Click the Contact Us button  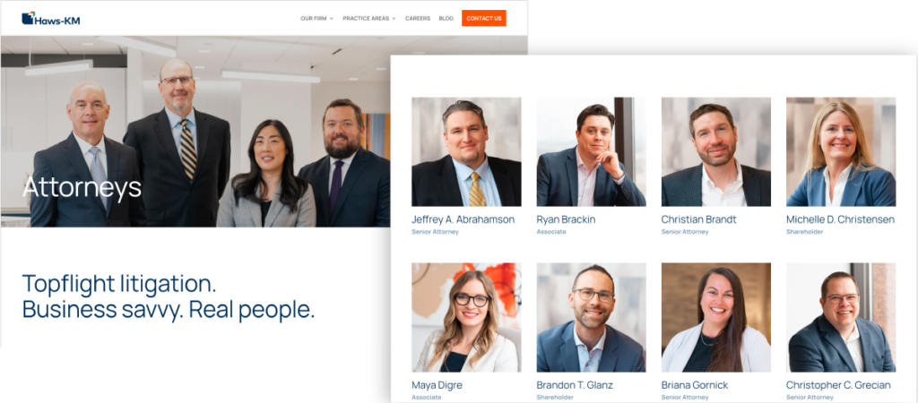click(483, 18)
